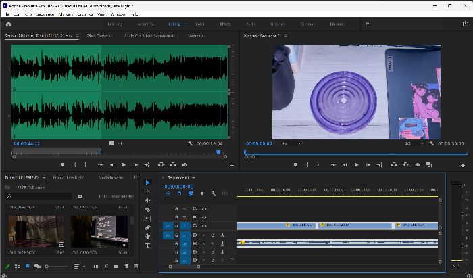Image resolution: width=473 pixels, height=278 pixels.
Task: Click Mark Out in the Program monitor
Action: [318, 165]
